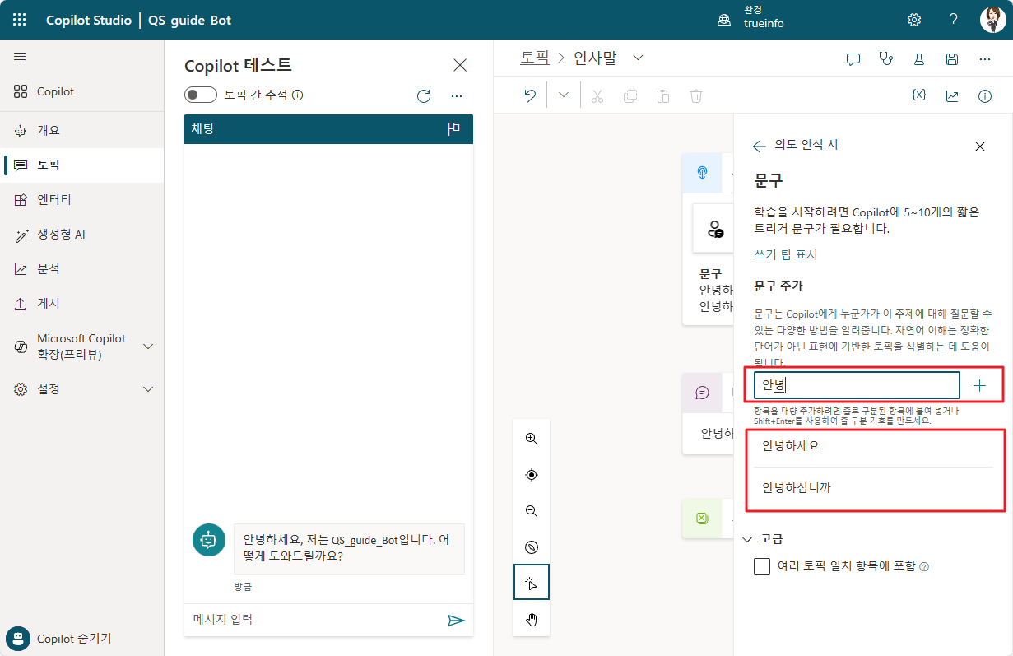Center the canvas with target icon
The height and width of the screenshot is (656, 1013).
pos(532,475)
